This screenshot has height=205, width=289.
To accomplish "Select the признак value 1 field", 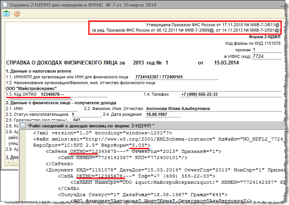I will [255, 49].
